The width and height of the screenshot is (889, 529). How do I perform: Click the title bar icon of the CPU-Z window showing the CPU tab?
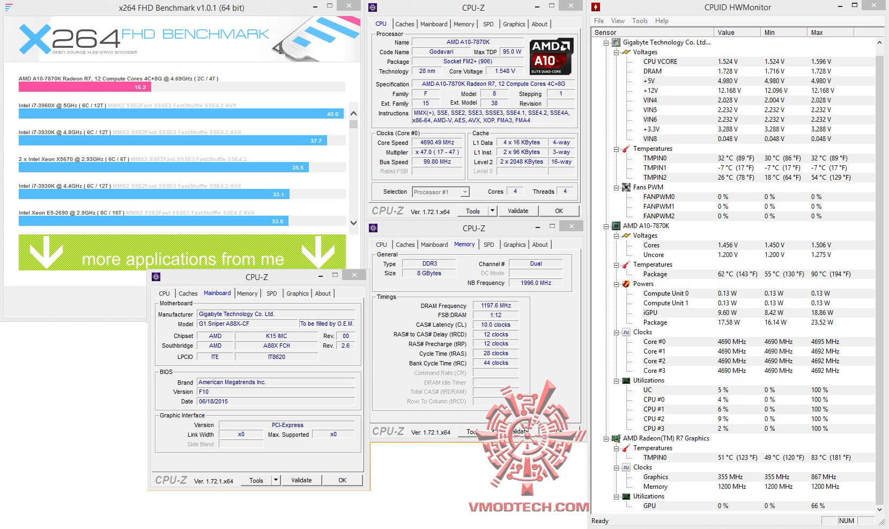(373, 8)
